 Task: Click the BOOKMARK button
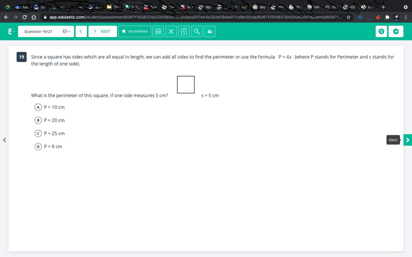135,31
